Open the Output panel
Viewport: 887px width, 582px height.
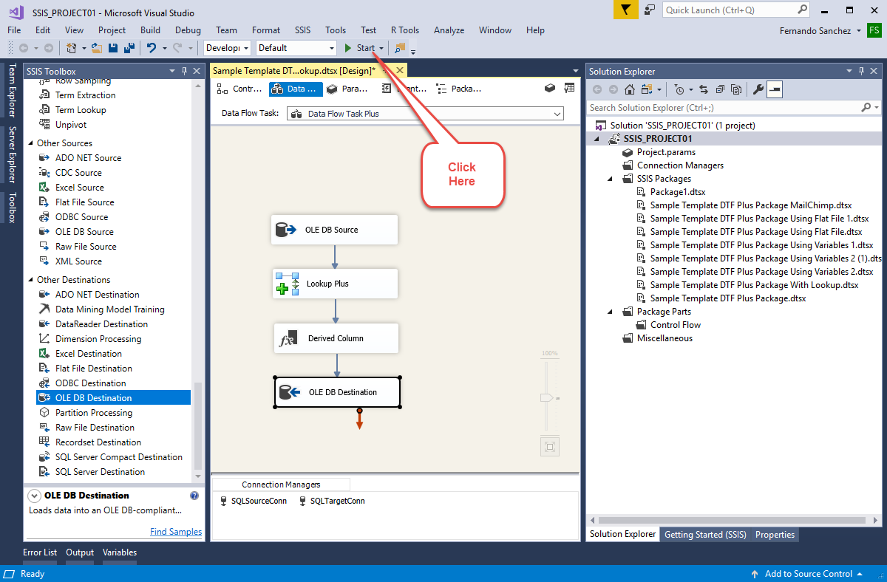(x=80, y=552)
